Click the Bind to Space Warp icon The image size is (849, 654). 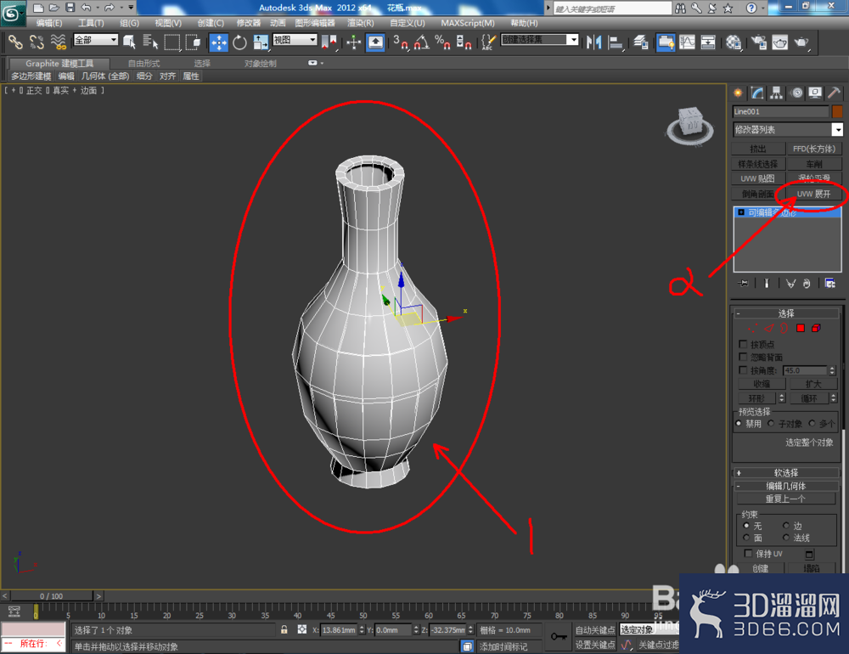tap(58, 42)
